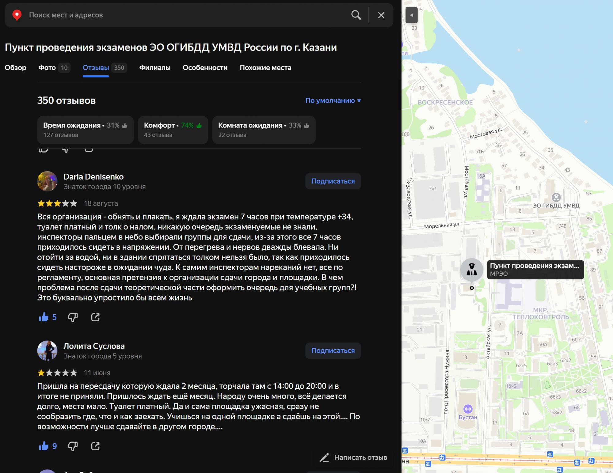613x473 pixels.
Task: Click the Бустан map marker icon
Action: pyautogui.click(x=468, y=409)
